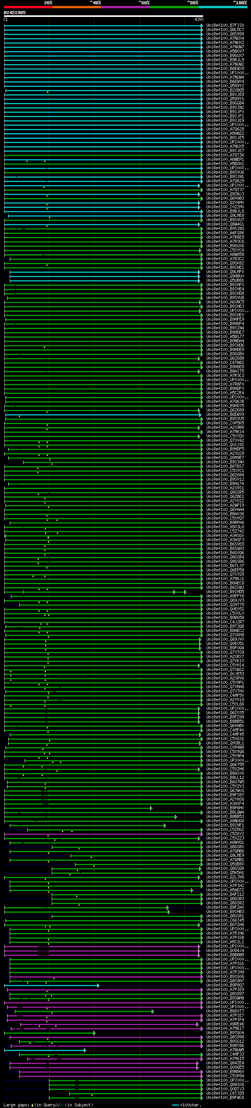The width and height of the screenshot is (251, 1108).
Task: Select the UniRef100_A5BXK1 label
Action: 225,164
